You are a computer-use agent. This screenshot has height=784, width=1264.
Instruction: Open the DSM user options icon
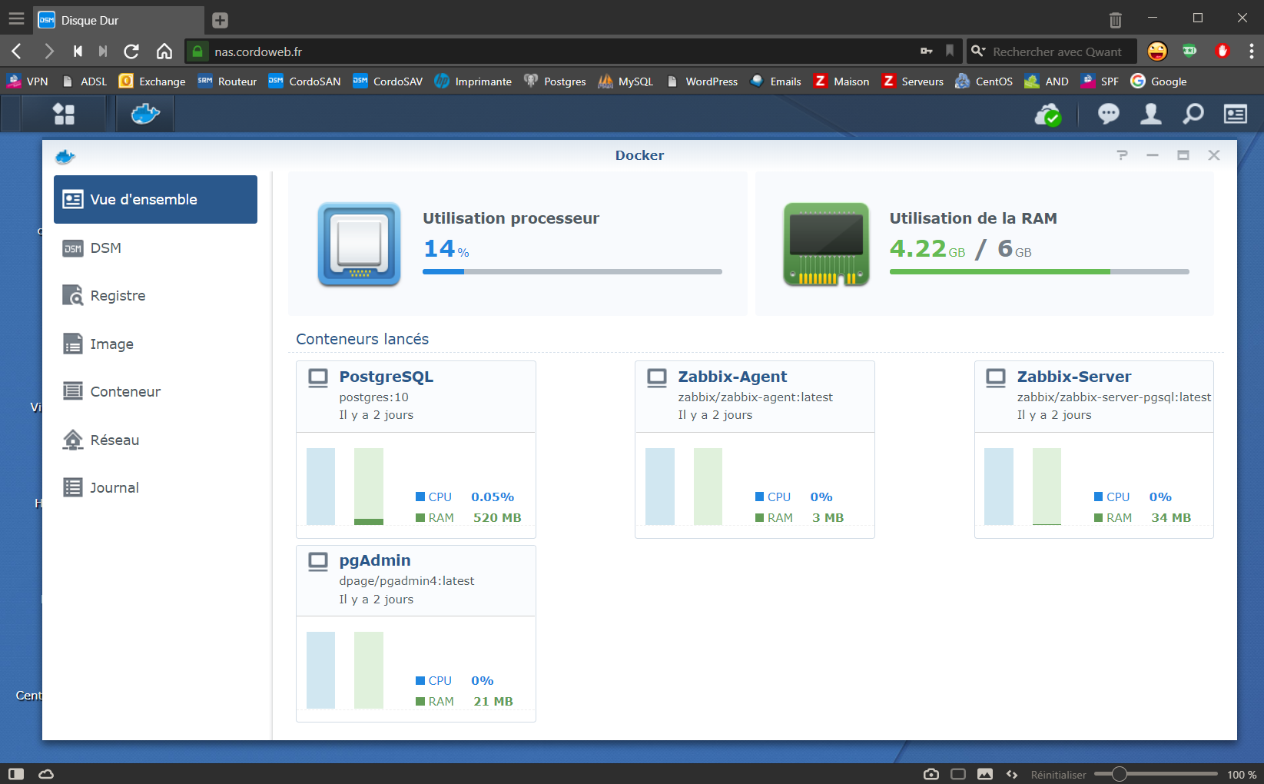[x=1150, y=114]
